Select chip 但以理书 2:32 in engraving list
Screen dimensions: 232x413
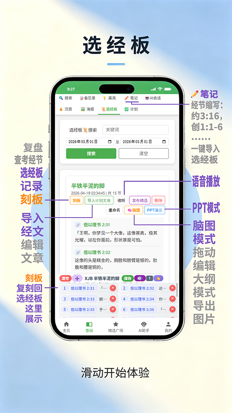tap(142, 288)
